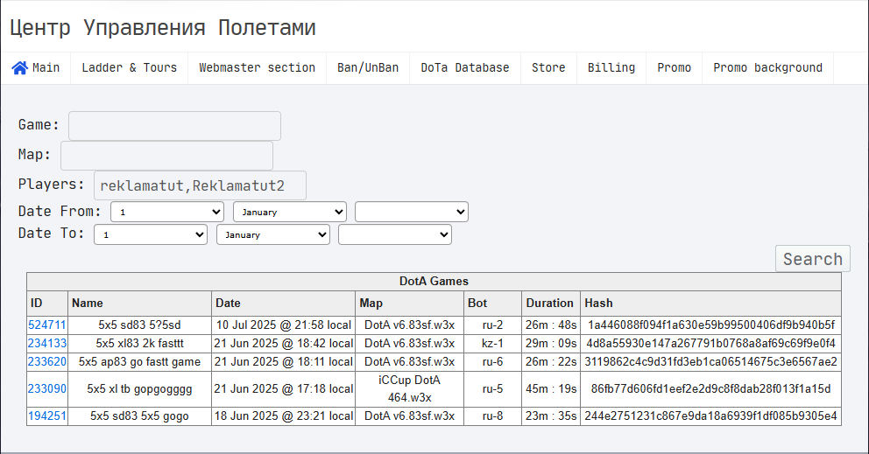Screen dimensions: 869x454
Task: Click the ID column header
Action: (47, 304)
